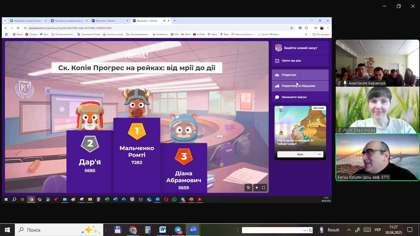Open Telegram from the Windows taskbar
Screen dimensions: 420x236
click(x=178, y=230)
